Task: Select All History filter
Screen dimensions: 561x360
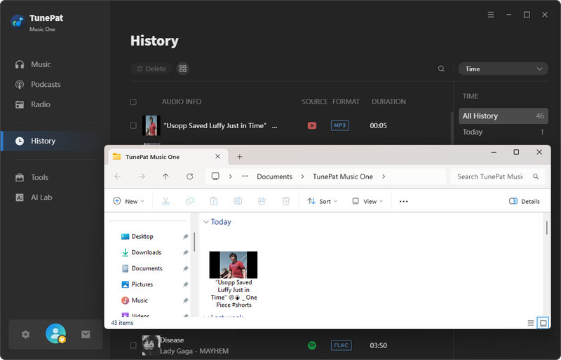Action: 503,116
